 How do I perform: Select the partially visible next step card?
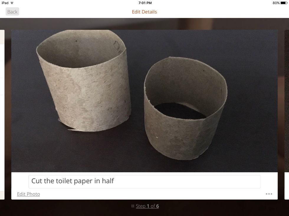[287, 115]
